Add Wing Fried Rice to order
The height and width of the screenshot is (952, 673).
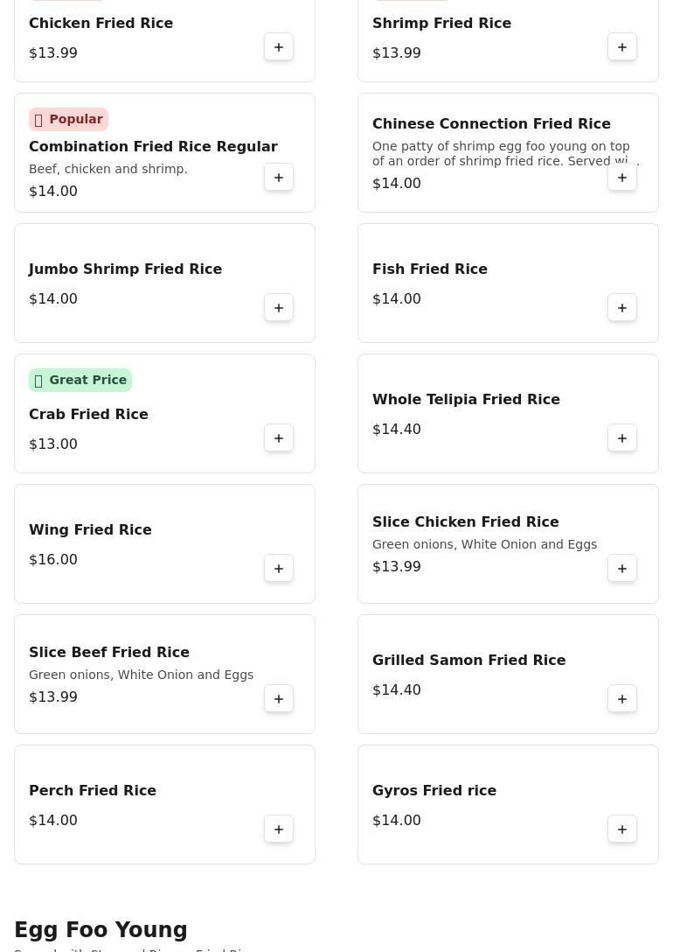click(279, 569)
